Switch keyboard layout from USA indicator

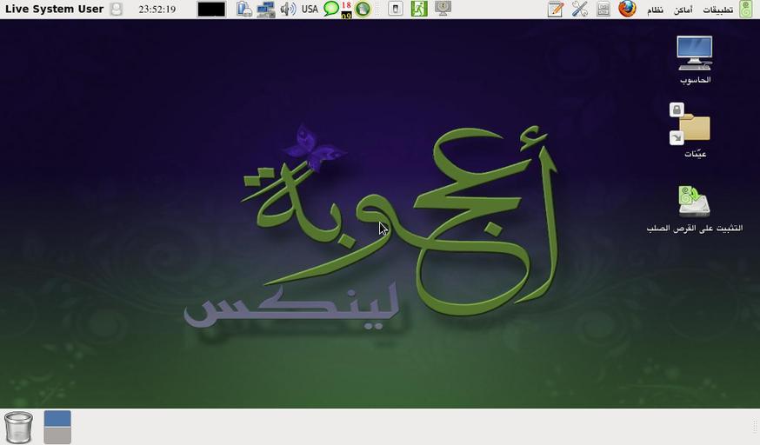tap(310, 10)
